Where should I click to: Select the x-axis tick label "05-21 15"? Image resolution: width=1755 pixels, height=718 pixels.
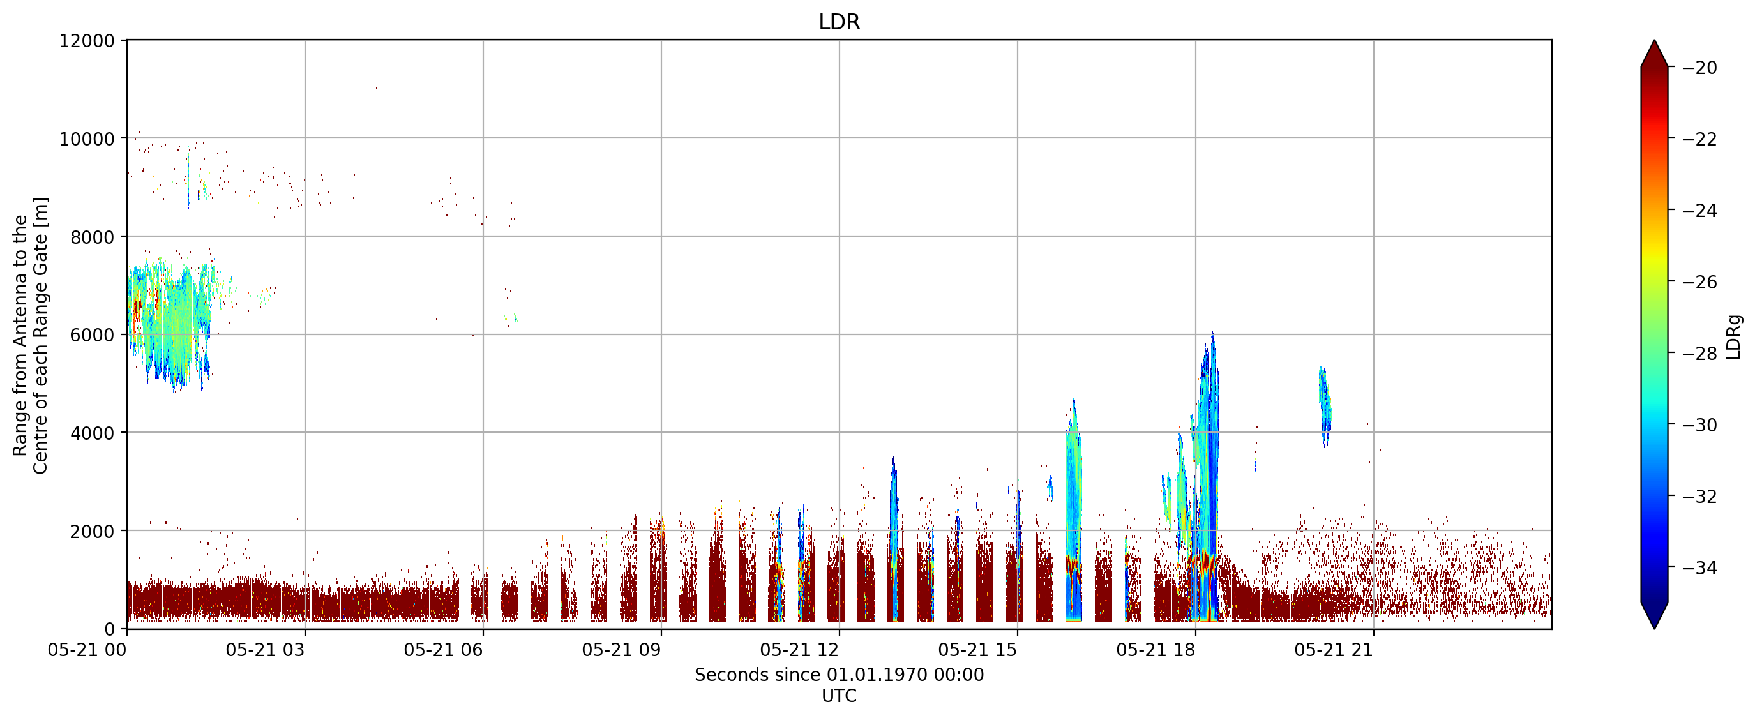pos(977,650)
